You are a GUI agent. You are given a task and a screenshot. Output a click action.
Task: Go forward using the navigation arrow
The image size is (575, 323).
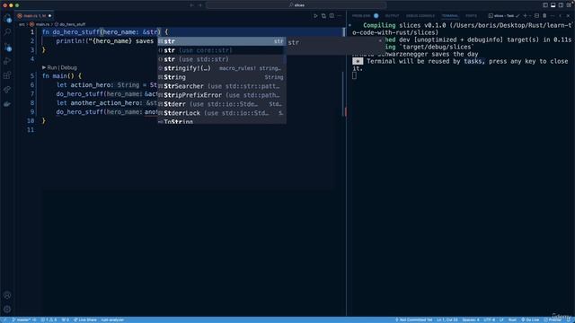pyautogui.click(x=200, y=5)
